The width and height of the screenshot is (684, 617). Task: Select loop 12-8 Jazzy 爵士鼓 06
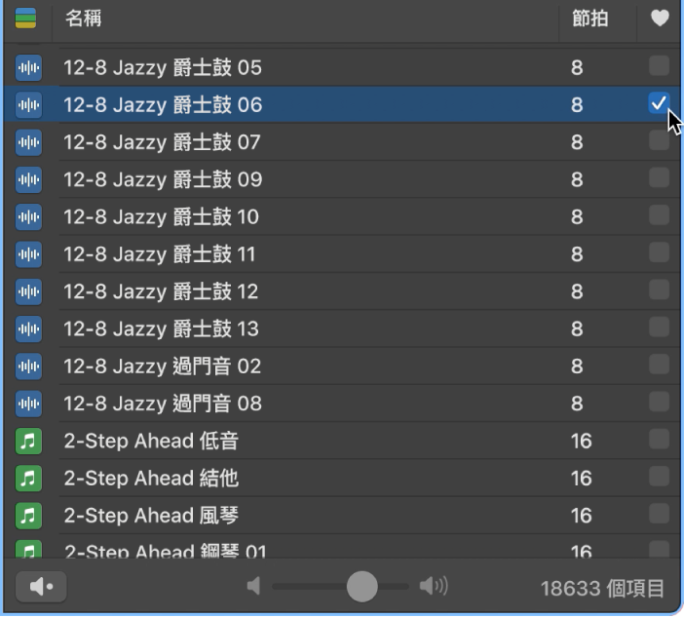(342, 104)
